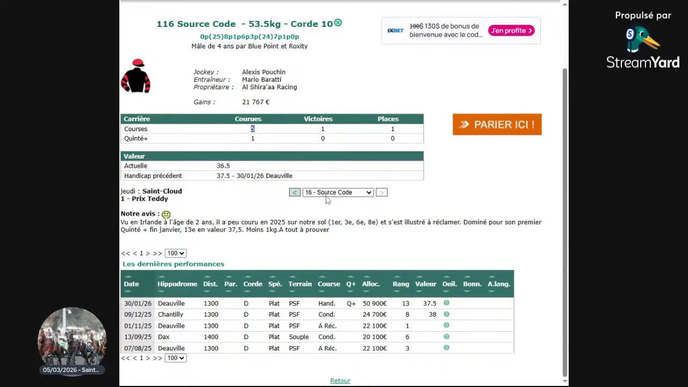Open the upper 100 results-per-page dropdown
This screenshot has height=387, width=688.
[175, 253]
